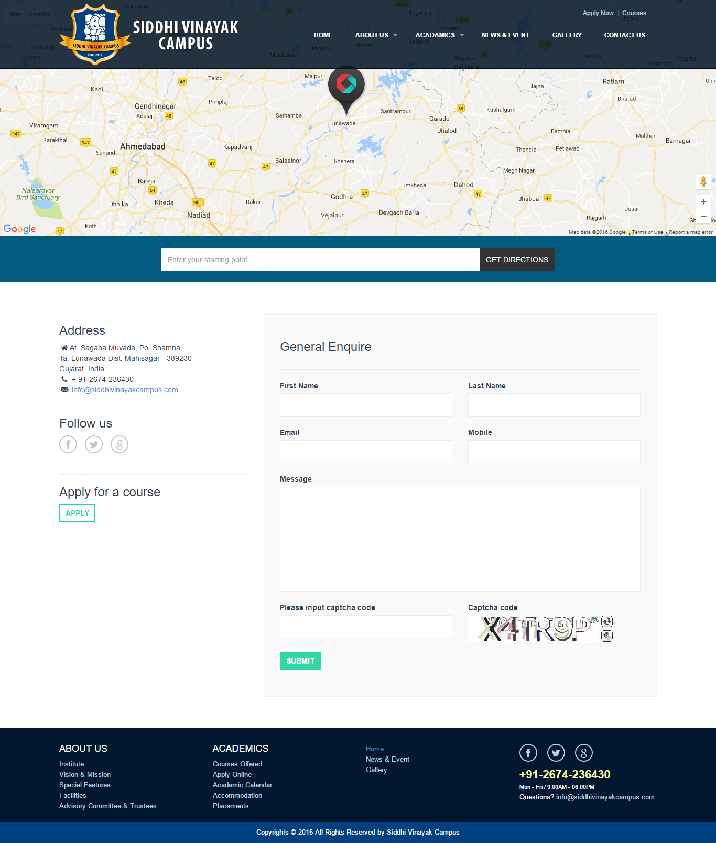Focus the starting point input field
716x843 pixels.
[320, 260]
